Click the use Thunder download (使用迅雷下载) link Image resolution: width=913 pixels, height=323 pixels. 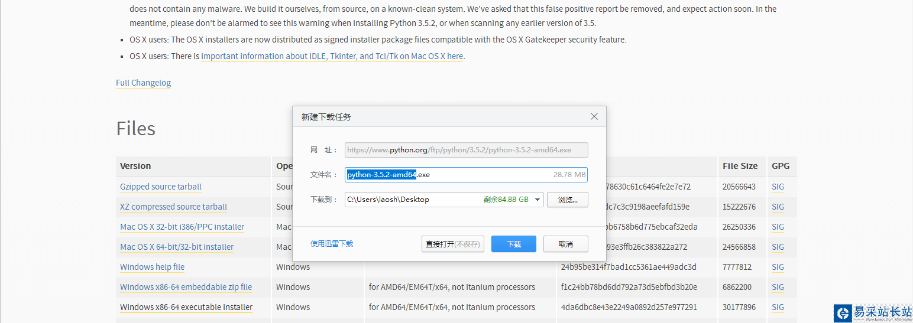tap(332, 243)
